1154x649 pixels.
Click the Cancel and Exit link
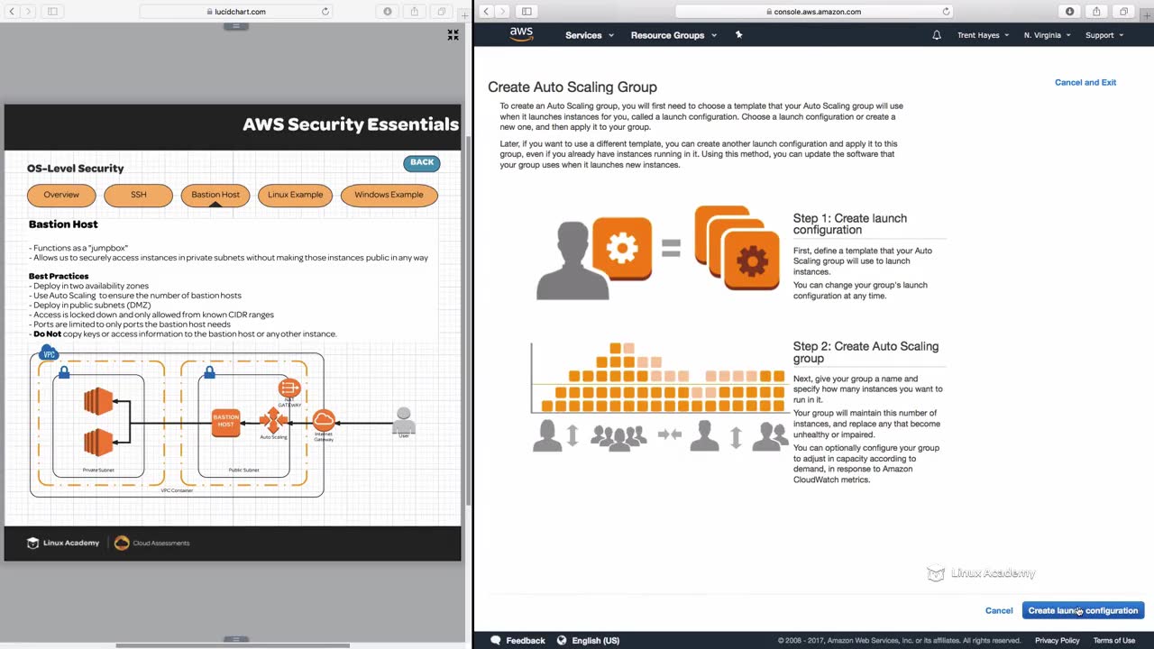tap(1085, 82)
